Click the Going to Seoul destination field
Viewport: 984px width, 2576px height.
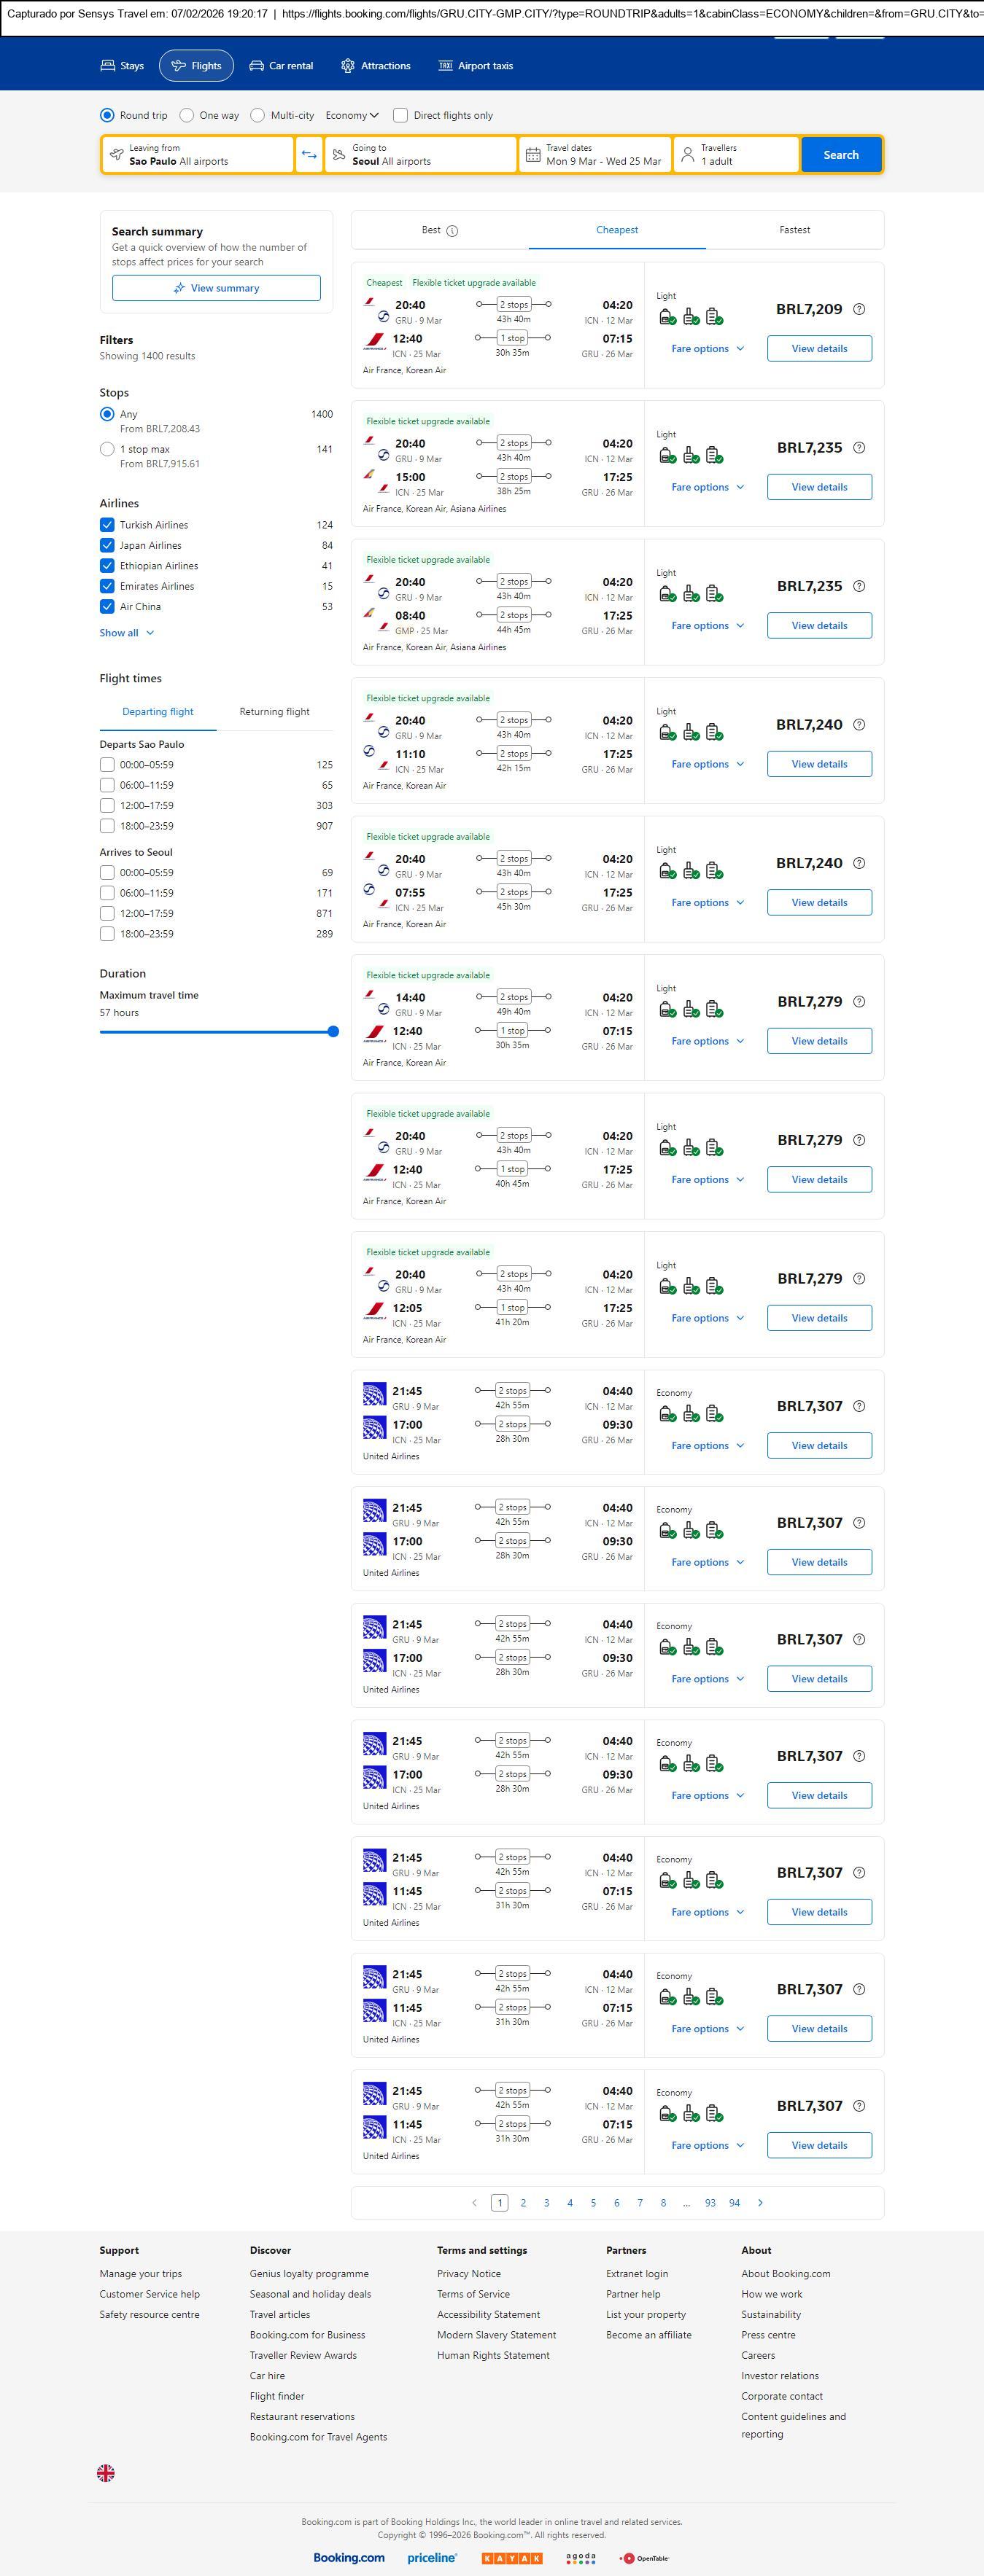tap(420, 155)
